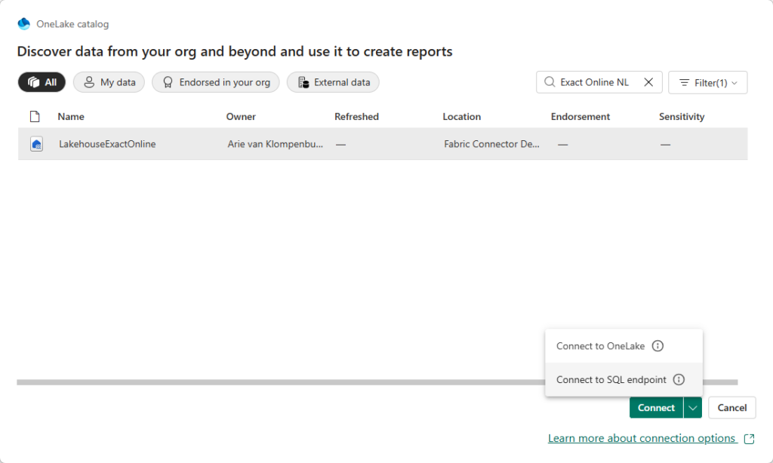Open Learn more about connection options
773x463 pixels.
[x=642, y=438]
